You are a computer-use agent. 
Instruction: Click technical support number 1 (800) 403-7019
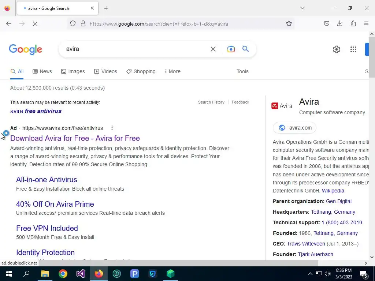(342, 222)
